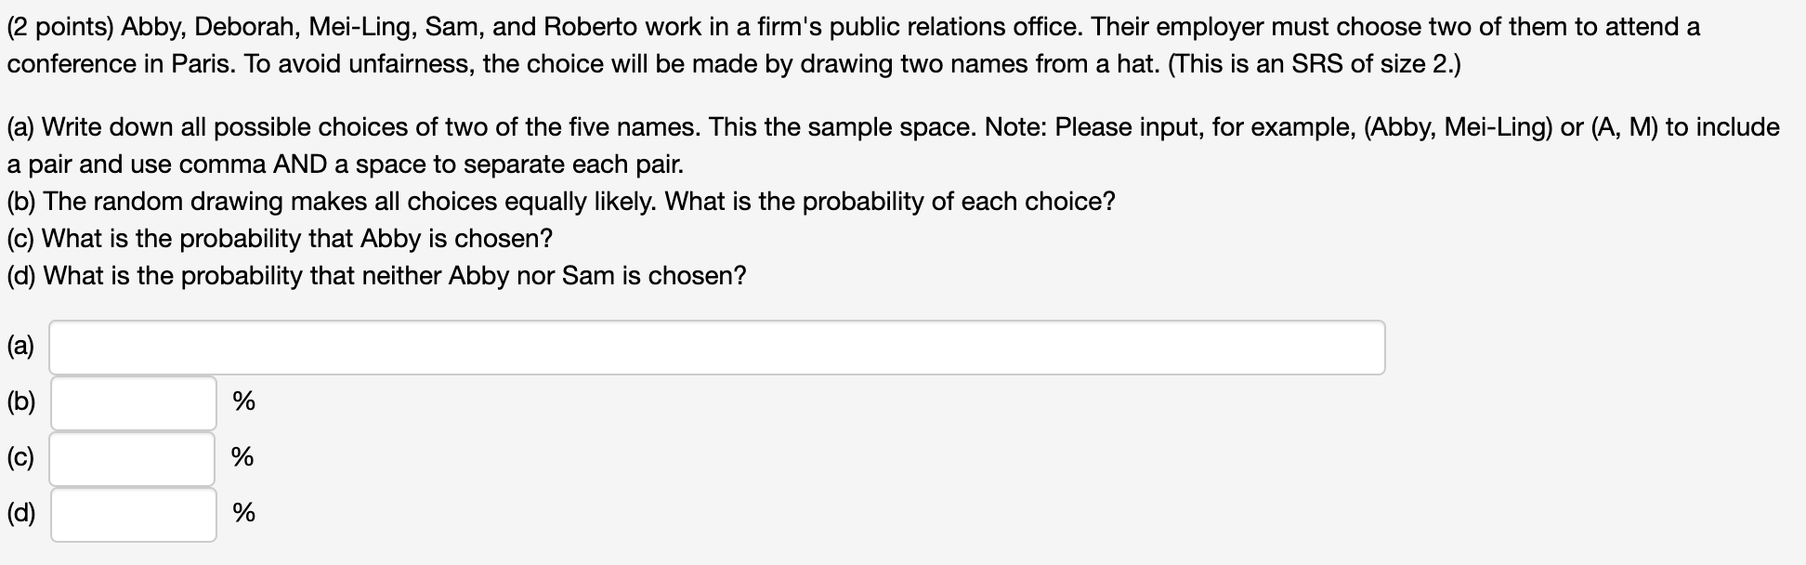Click the answer field for part (a)
Image resolution: width=1806 pixels, height=565 pixels.
[x=717, y=348]
